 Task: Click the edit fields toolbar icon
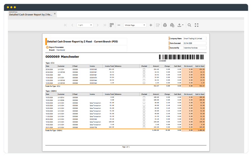[x=158, y=25]
